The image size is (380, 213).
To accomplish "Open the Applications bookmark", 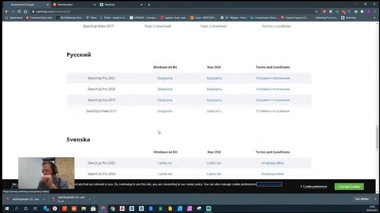I will (x=14, y=18).
